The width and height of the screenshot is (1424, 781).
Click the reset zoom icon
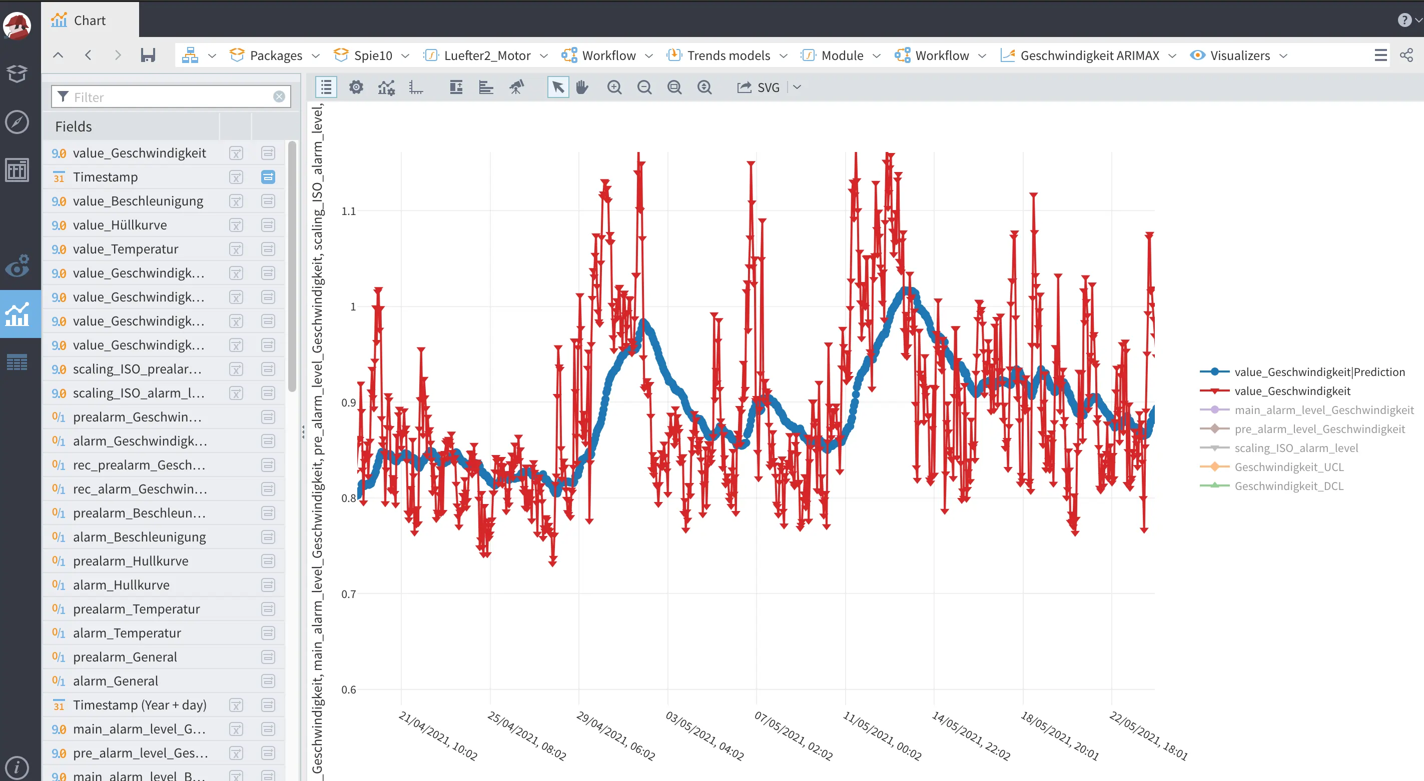[x=704, y=87]
